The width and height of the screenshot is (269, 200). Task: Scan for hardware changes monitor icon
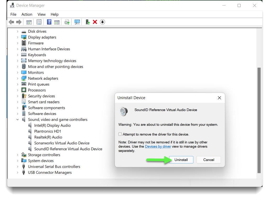pos(77,22)
